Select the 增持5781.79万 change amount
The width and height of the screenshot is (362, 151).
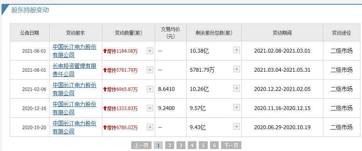click(120, 70)
